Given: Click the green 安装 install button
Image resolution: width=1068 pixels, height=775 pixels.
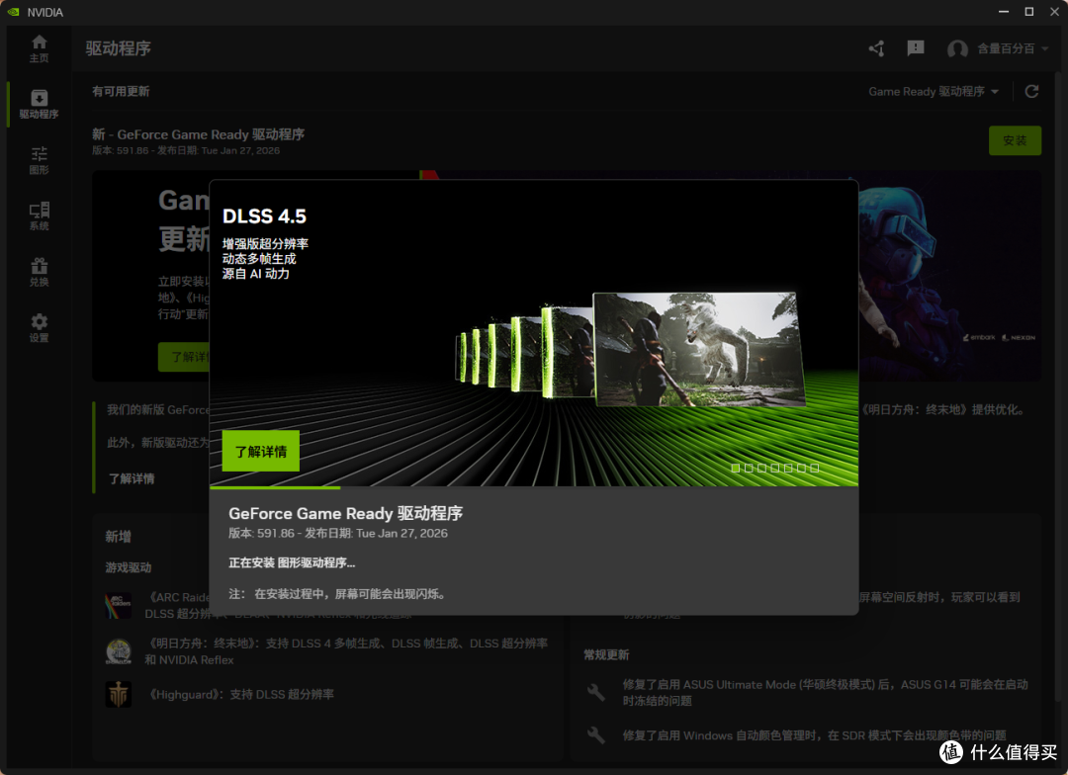Looking at the screenshot, I should (1015, 140).
